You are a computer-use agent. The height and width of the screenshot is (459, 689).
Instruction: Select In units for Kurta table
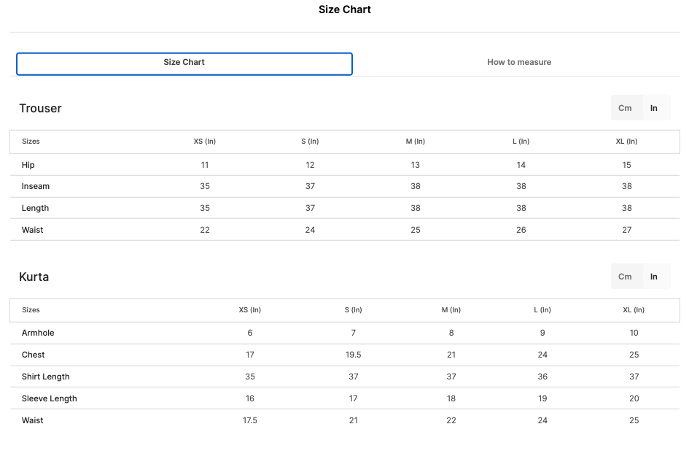click(x=654, y=277)
